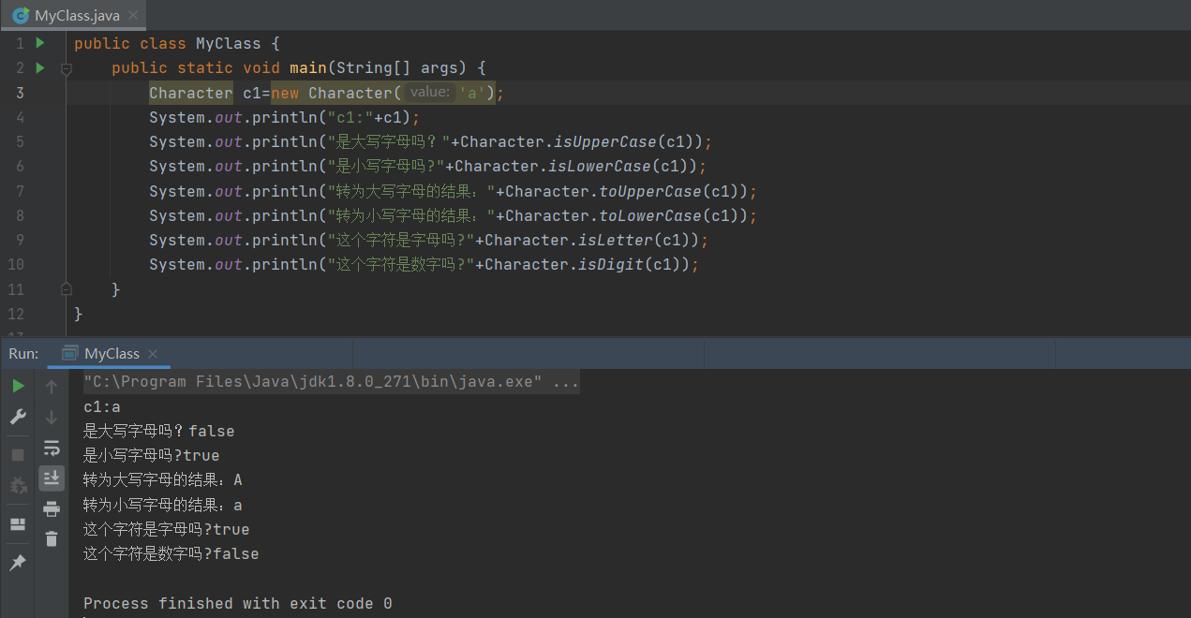Click line number 7 in the gutter
The width and height of the screenshot is (1191, 618).
coord(21,191)
